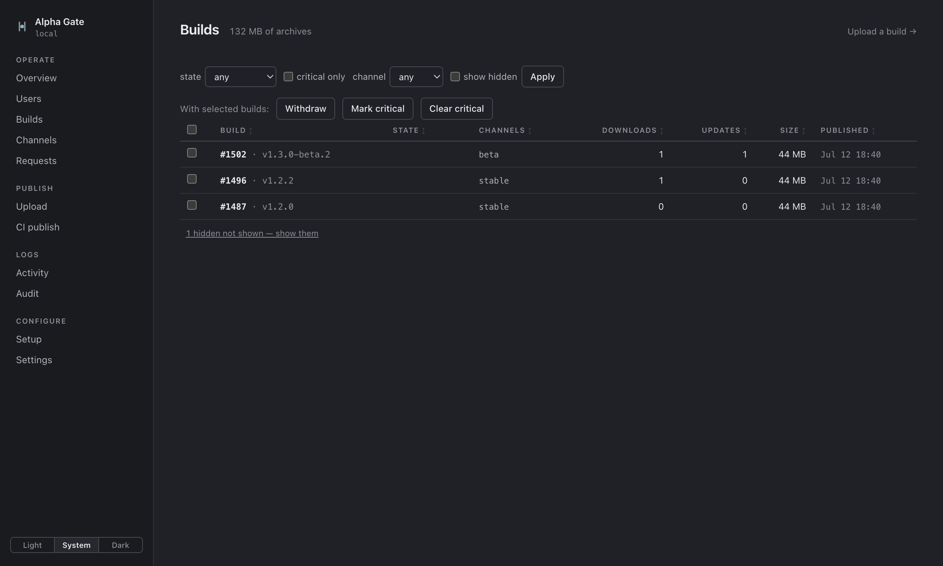This screenshot has width=943, height=566.
Task: Sort table by State column
Action: pos(409,131)
